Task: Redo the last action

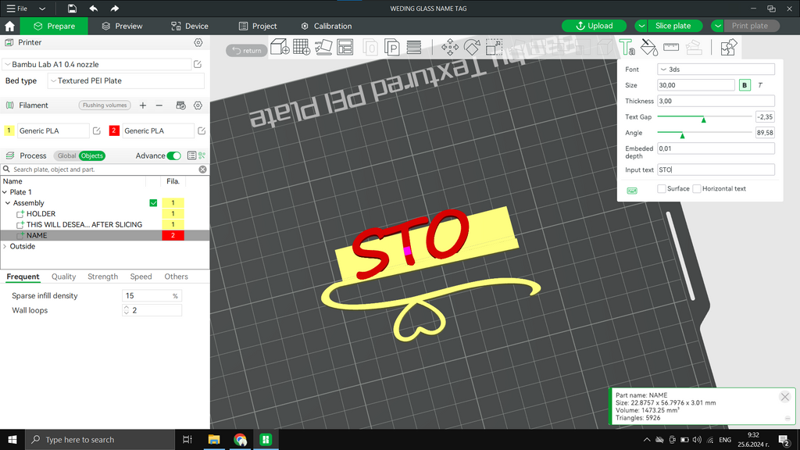Action: click(115, 9)
